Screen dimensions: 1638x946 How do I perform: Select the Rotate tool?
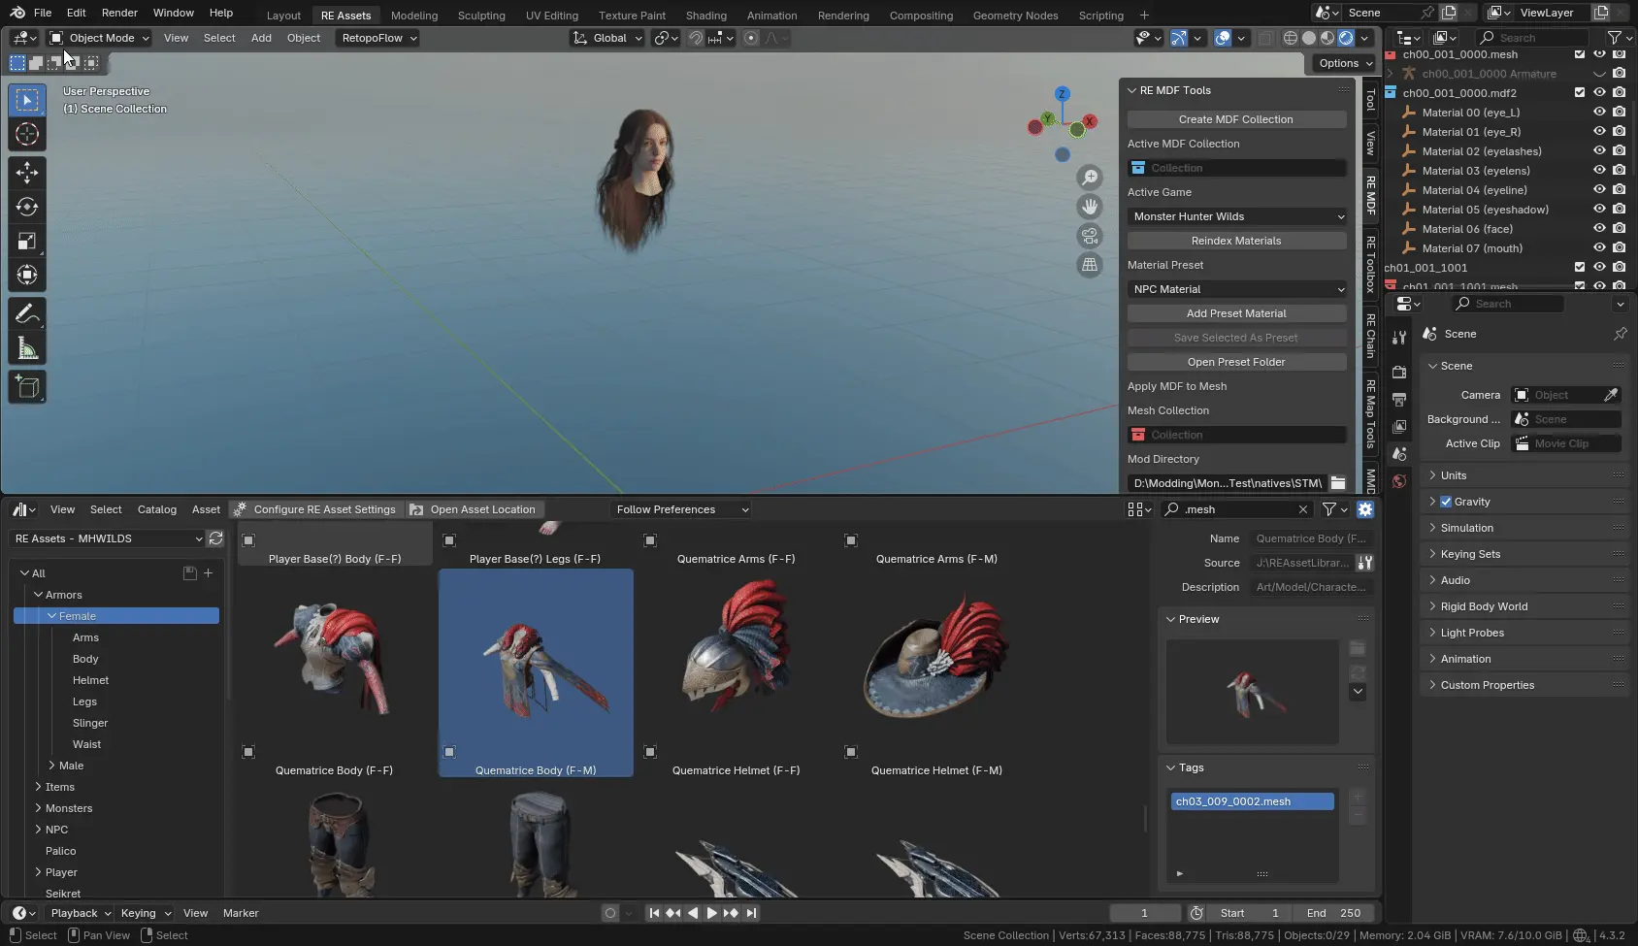tap(27, 207)
